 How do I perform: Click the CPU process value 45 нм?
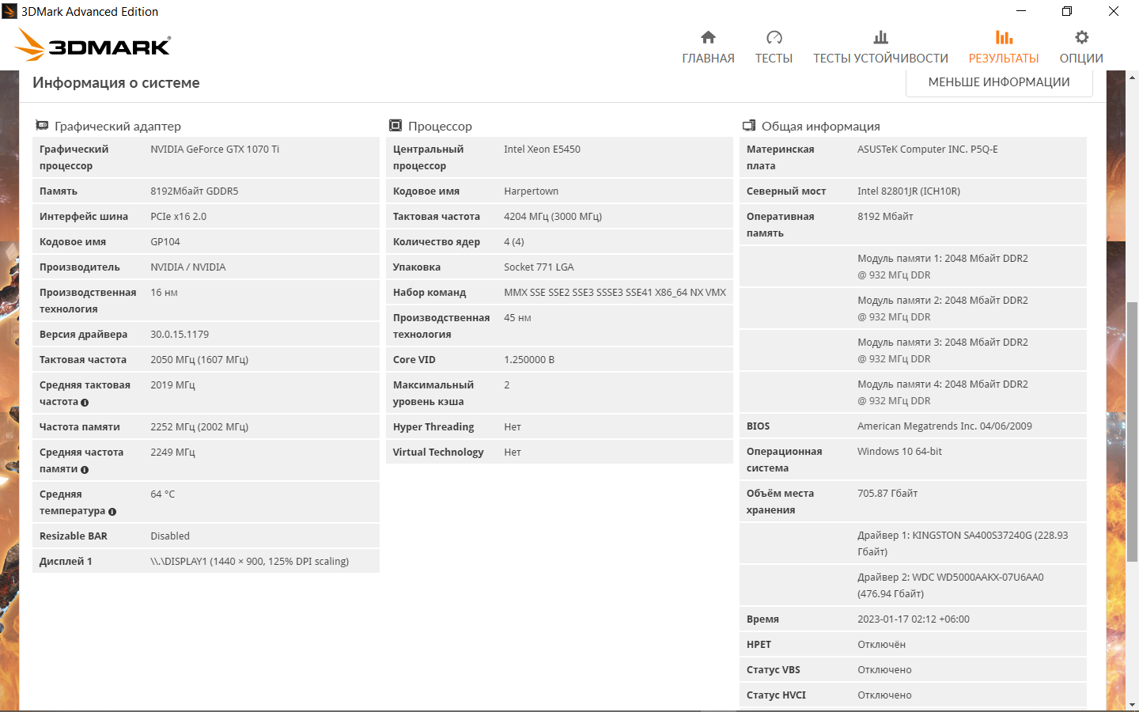point(518,318)
